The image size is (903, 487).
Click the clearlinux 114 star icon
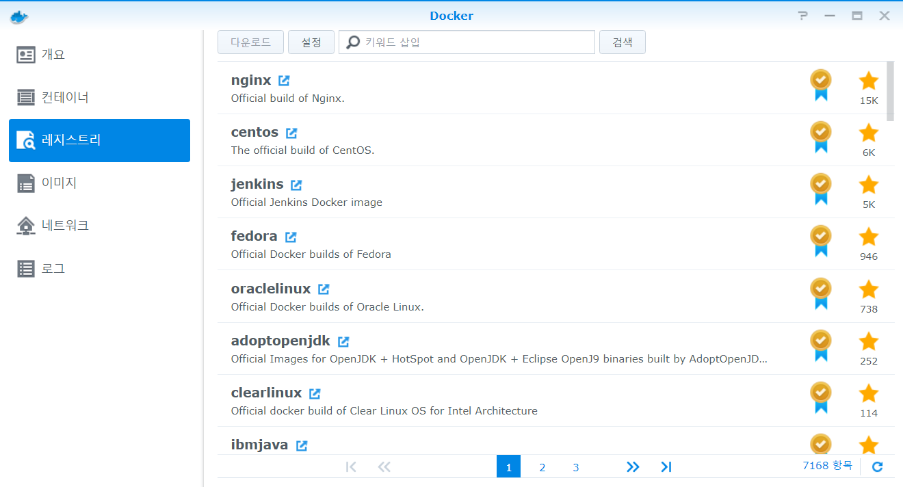[869, 393]
